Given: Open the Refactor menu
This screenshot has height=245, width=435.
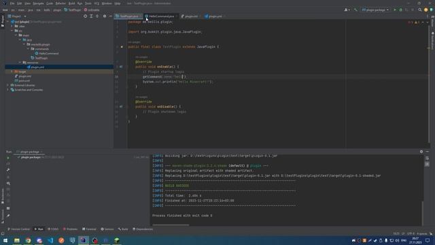Looking at the screenshot, I should [x=60, y=3].
